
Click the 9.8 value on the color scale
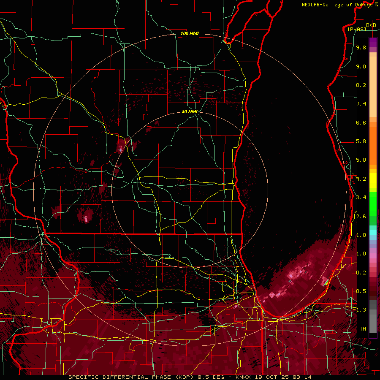(361, 47)
